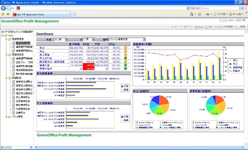Open the ページ(P) menu

[x=221, y=14]
